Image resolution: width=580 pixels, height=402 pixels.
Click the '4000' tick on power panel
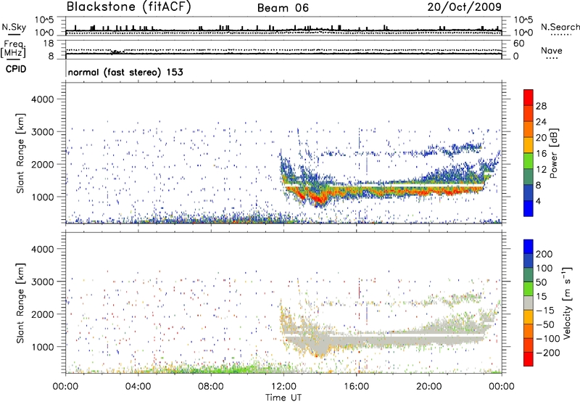pos(42,99)
